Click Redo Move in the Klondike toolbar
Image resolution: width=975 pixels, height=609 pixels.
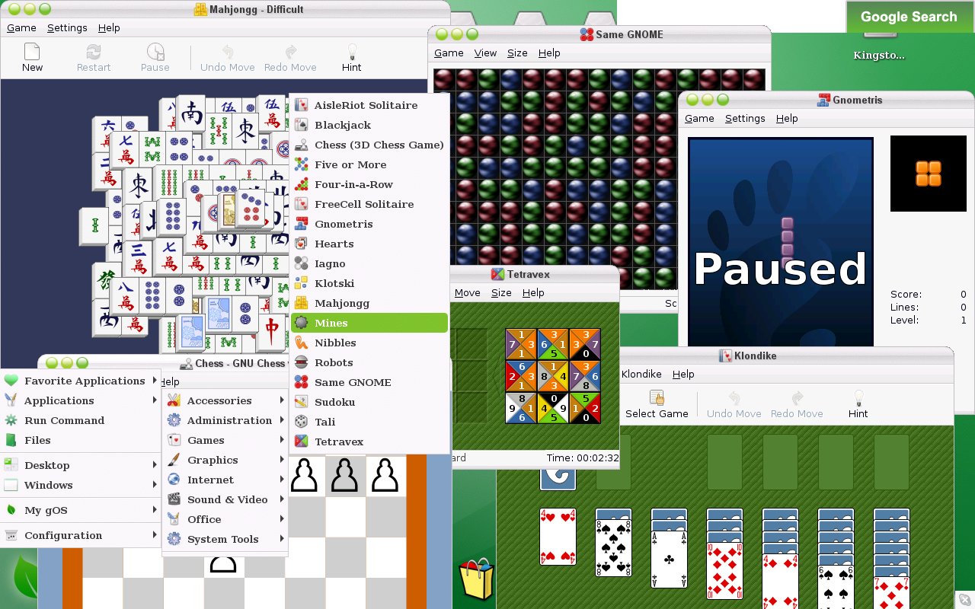797,404
